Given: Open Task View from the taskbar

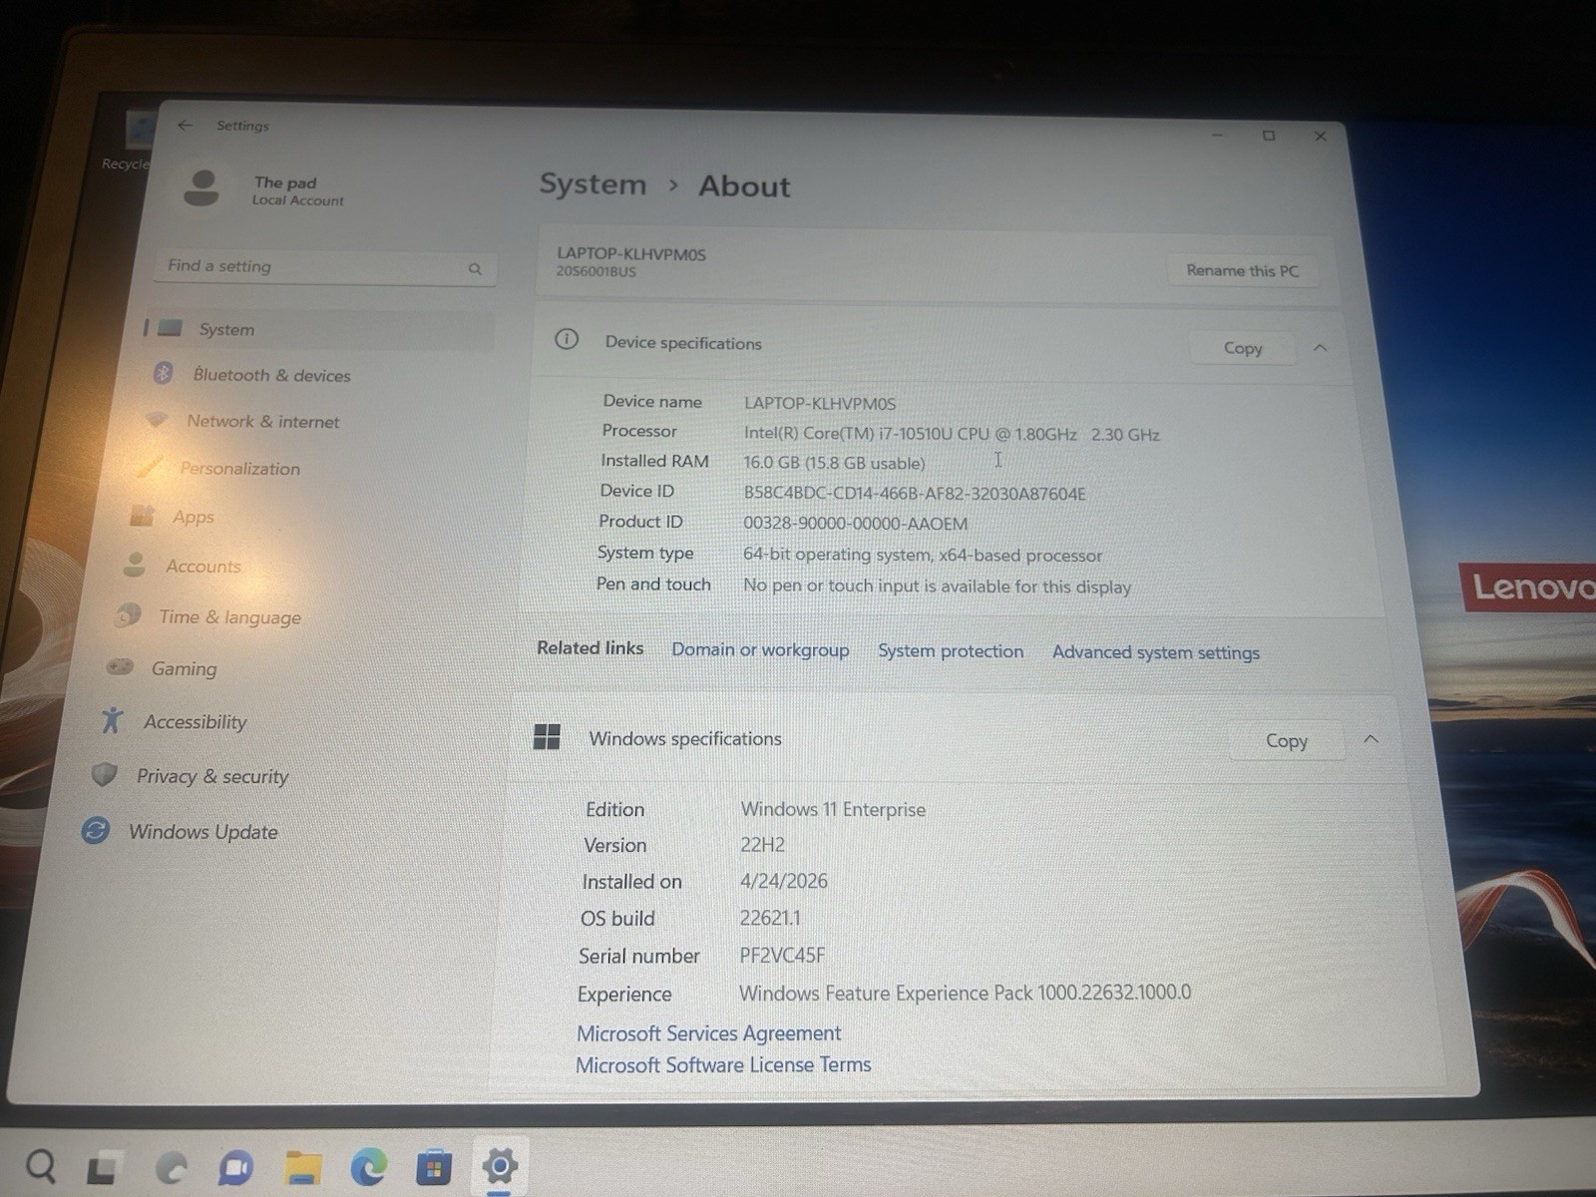Looking at the screenshot, I should [104, 1167].
